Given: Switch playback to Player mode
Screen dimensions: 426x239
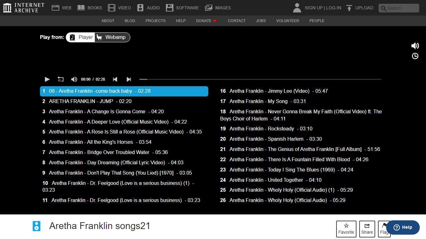Looking at the screenshot, I should pyautogui.click(x=80, y=37).
